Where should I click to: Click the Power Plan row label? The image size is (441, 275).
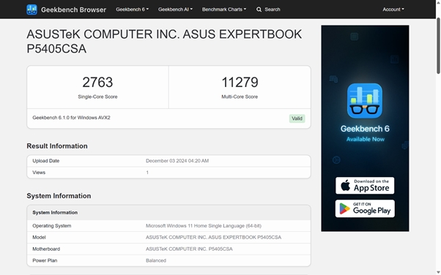pos(45,260)
